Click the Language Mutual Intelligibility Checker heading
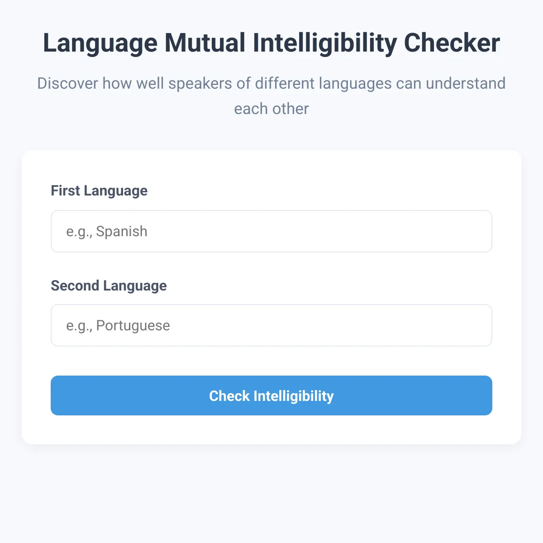The image size is (543, 543). point(271,43)
